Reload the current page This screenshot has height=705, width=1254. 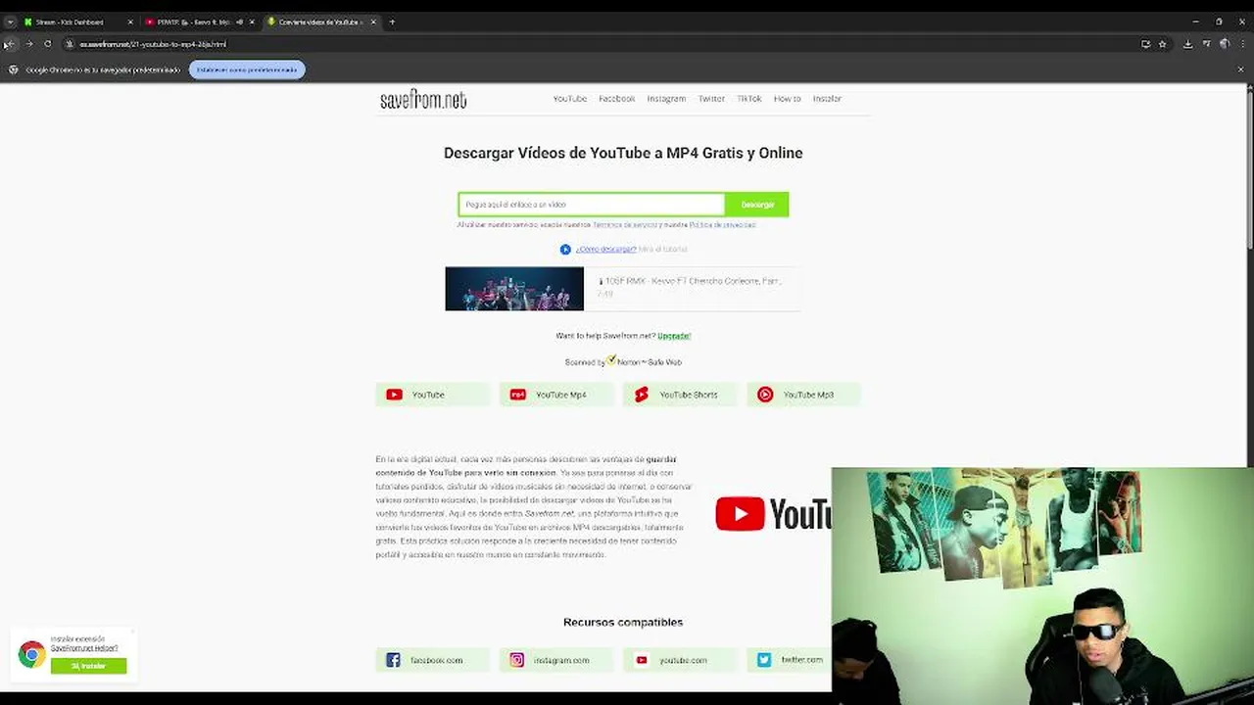point(47,44)
